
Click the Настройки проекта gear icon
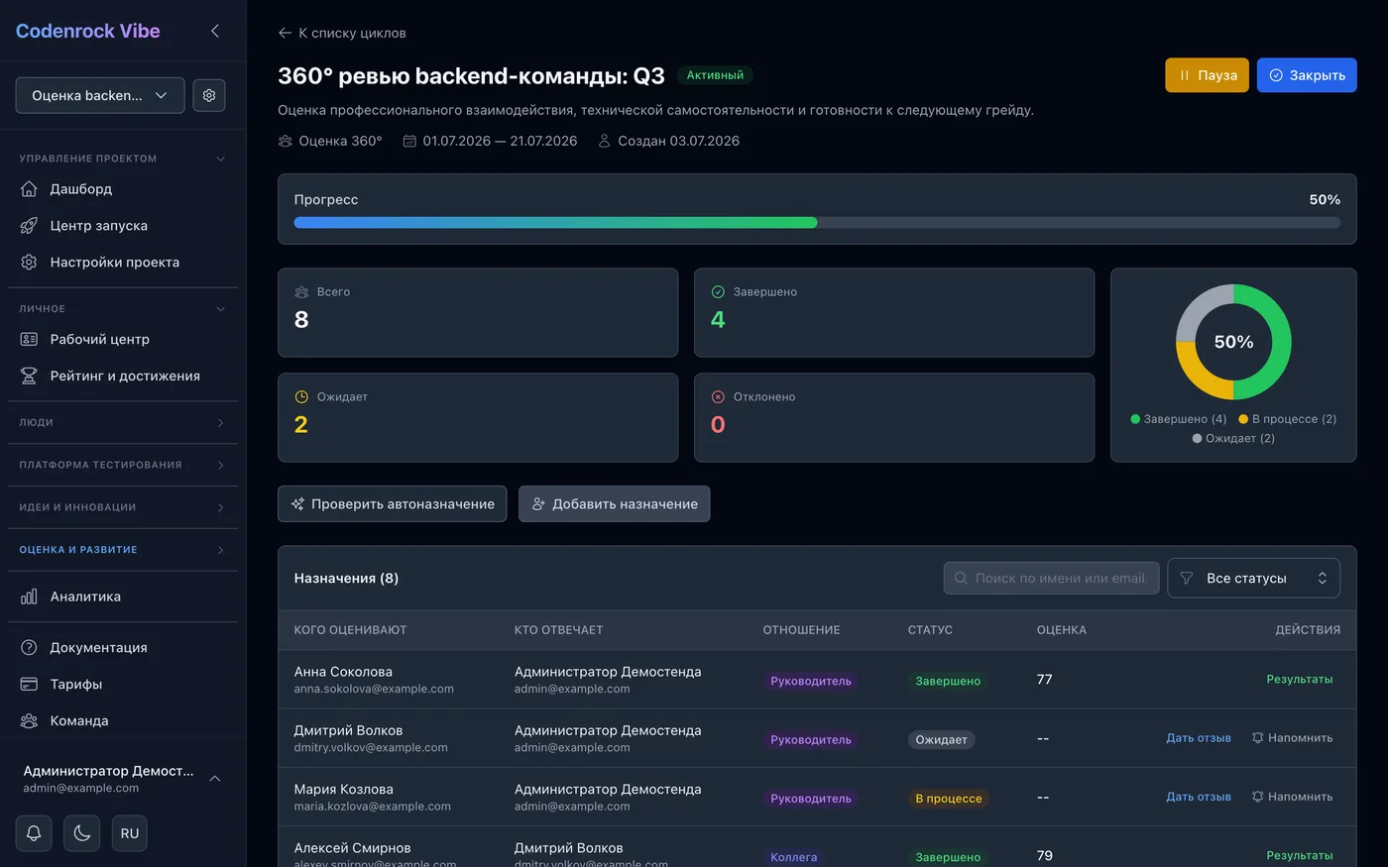(29, 262)
